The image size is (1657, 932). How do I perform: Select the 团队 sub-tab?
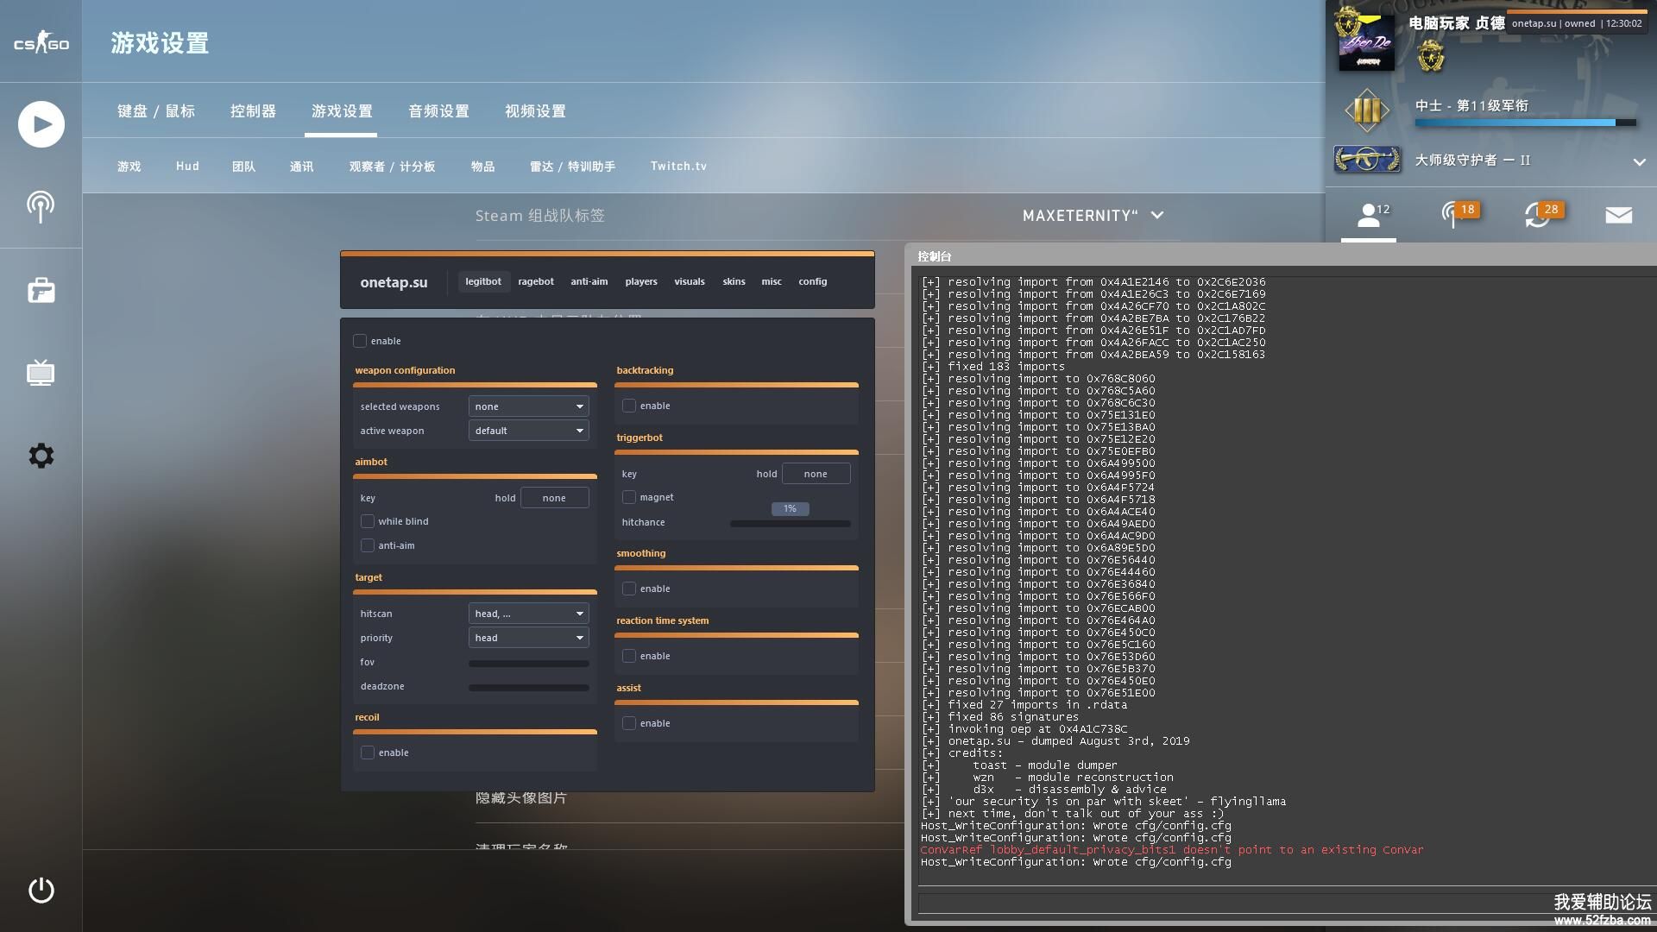243,167
